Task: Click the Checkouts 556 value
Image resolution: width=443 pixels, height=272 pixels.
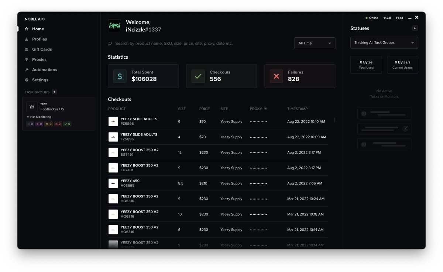Action: [x=215, y=79]
